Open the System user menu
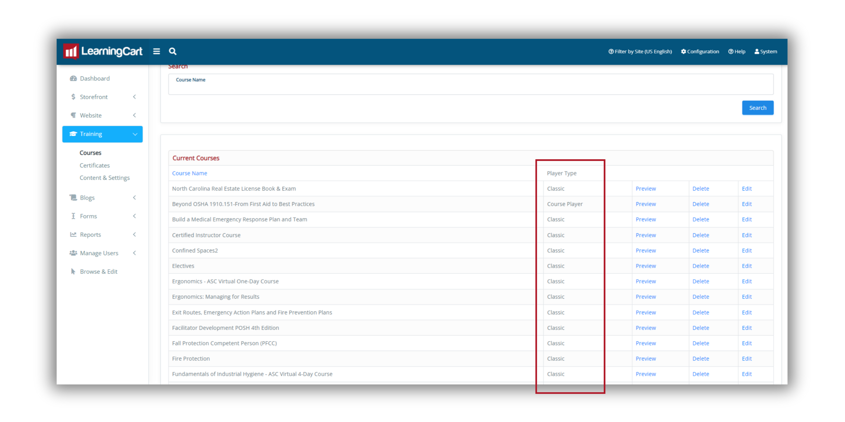The height and width of the screenshot is (422, 845). click(x=766, y=51)
